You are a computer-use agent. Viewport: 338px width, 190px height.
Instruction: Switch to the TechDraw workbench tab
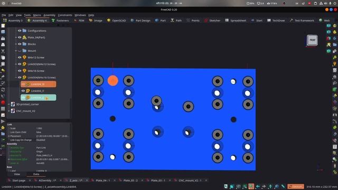(276, 21)
